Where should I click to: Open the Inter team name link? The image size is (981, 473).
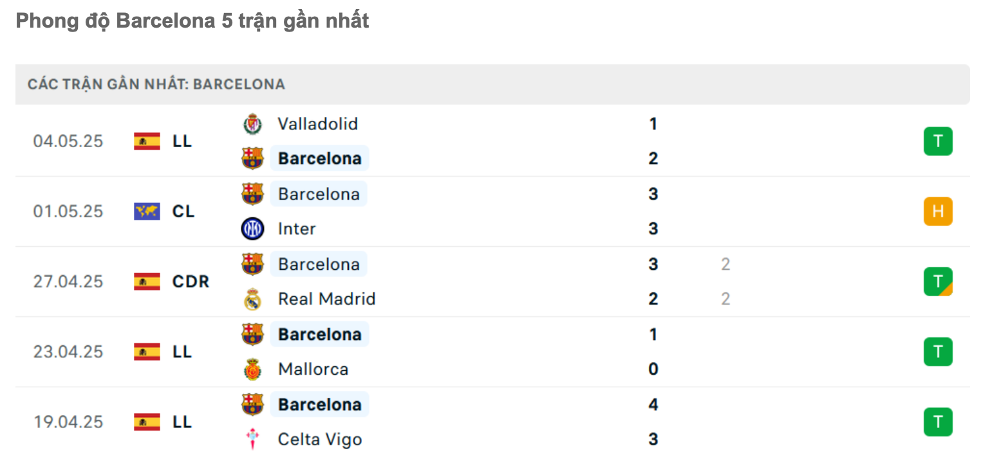tap(297, 229)
